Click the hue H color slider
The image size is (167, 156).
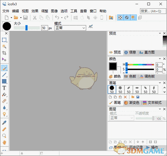pos(140,65)
